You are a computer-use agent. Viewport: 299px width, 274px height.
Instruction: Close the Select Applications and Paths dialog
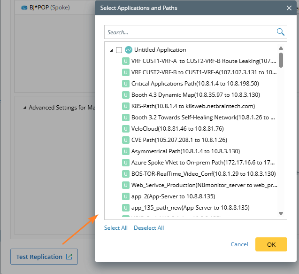click(289, 8)
